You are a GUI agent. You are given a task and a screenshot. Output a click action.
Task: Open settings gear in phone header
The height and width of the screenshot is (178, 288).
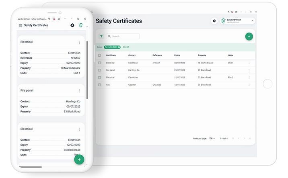pyautogui.click(x=72, y=25)
